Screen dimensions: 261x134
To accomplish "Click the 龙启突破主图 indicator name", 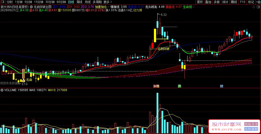I will click(x=43, y=7).
